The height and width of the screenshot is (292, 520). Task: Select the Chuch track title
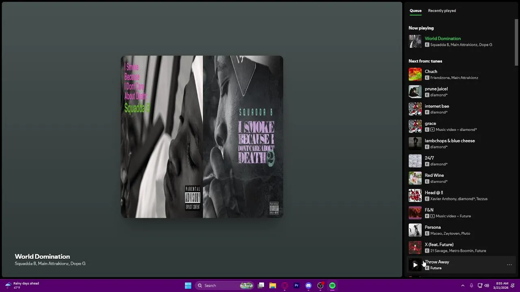pyautogui.click(x=431, y=71)
